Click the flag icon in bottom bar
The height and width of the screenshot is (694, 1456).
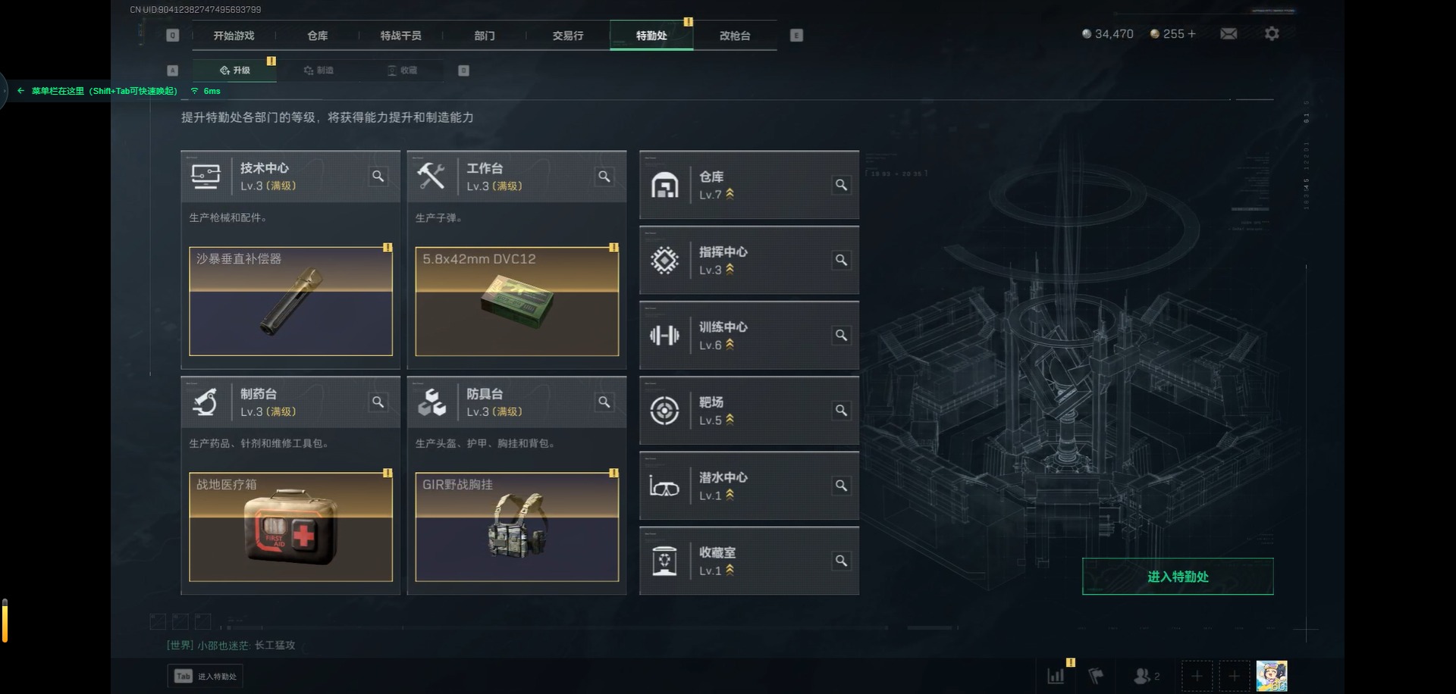pos(1096,676)
